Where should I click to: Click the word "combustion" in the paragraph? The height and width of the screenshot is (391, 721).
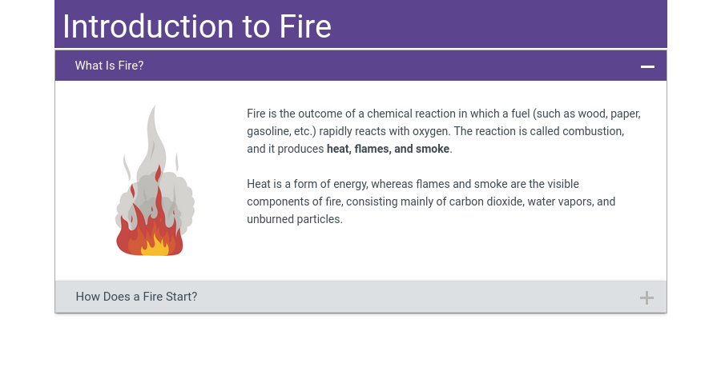pyautogui.click(x=593, y=131)
